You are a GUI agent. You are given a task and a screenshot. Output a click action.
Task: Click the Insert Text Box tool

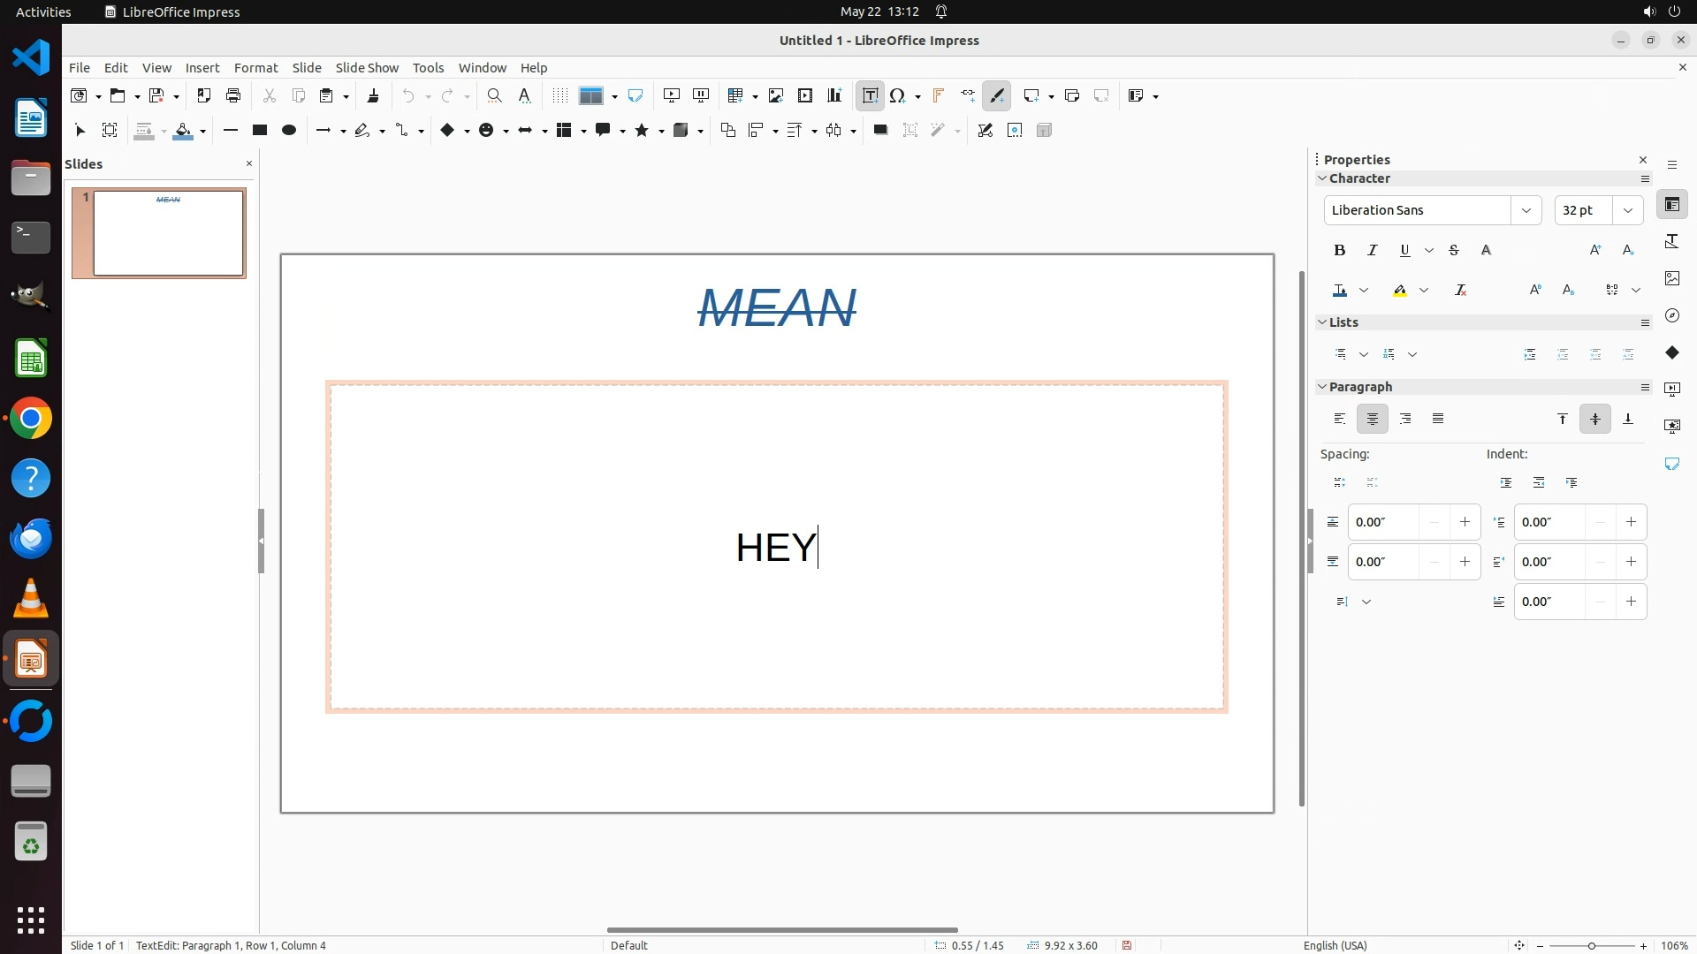(x=870, y=95)
